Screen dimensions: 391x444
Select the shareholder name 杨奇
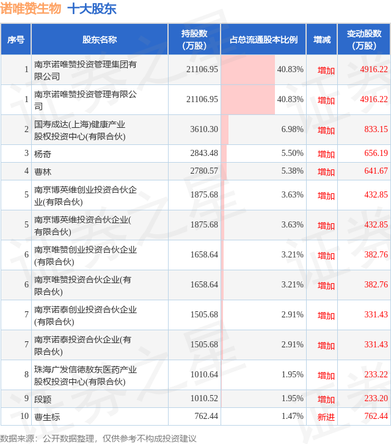pos(43,154)
